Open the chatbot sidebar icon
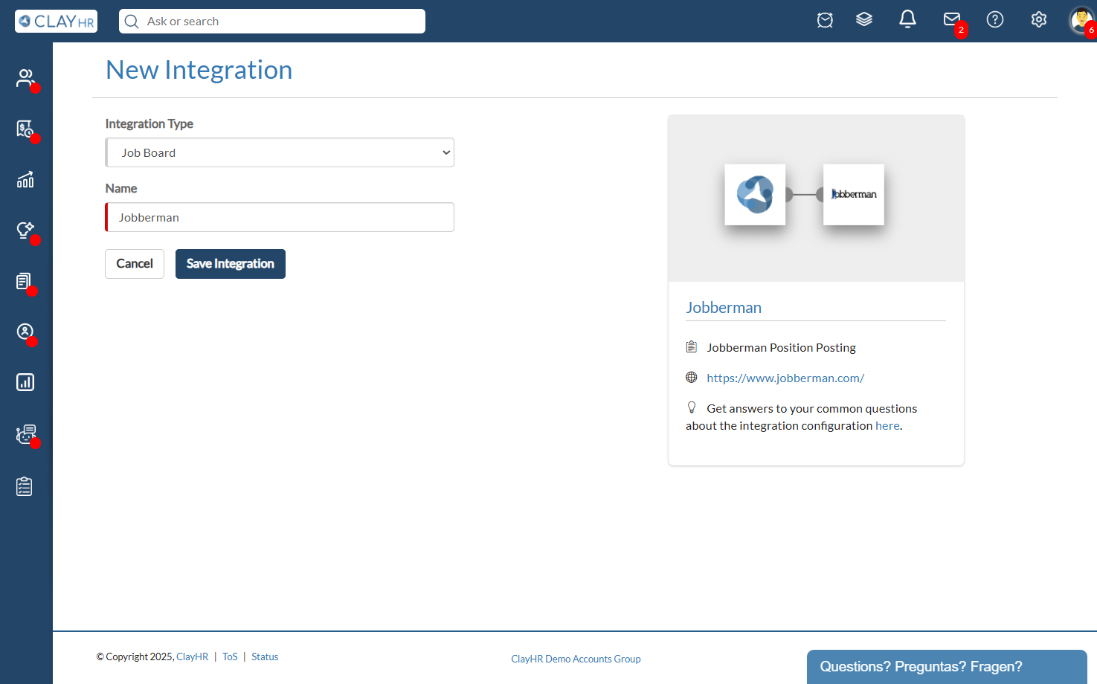This screenshot has height=684, width=1097. click(25, 434)
